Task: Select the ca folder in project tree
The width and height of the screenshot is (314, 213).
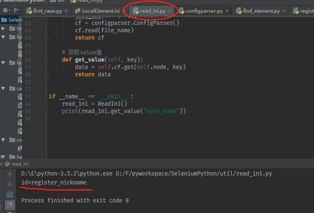Action: click(15, 89)
